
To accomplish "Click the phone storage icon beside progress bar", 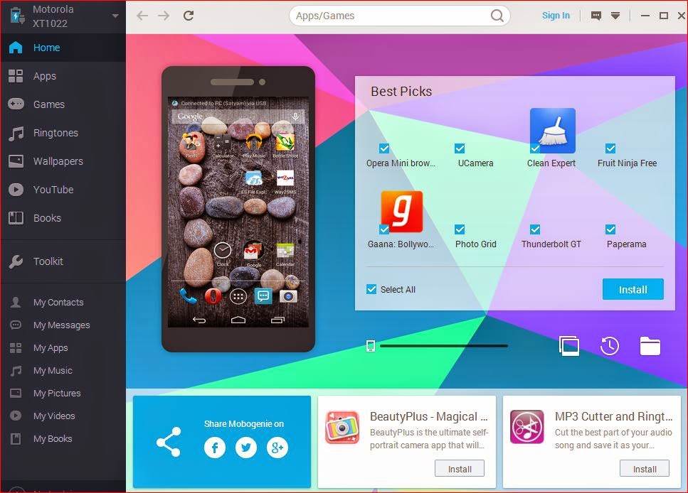I will click(371, 346).
